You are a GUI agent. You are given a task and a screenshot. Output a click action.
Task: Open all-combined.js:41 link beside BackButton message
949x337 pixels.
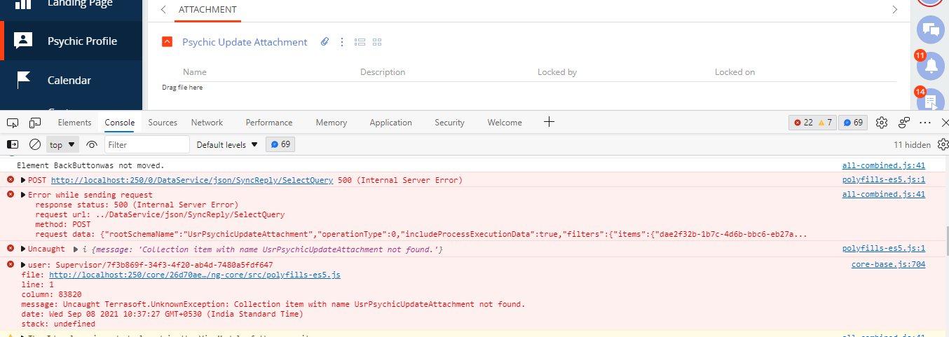tap(884, 165)
